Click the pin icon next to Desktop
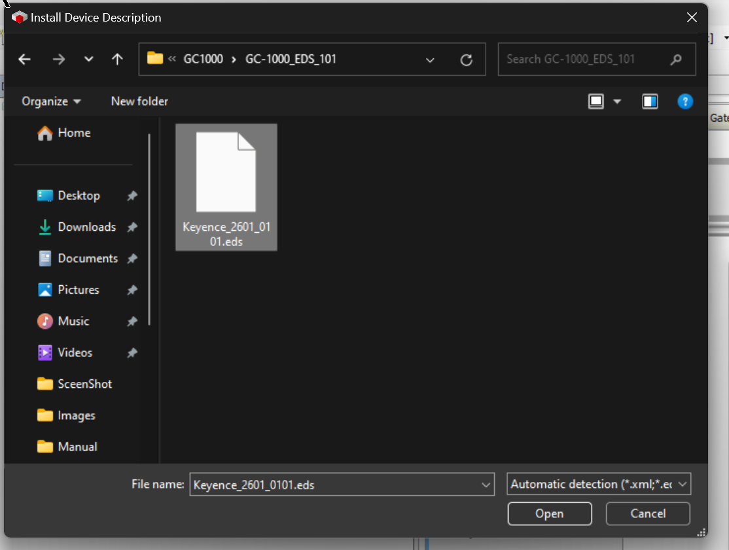 (x=132, y=196)
